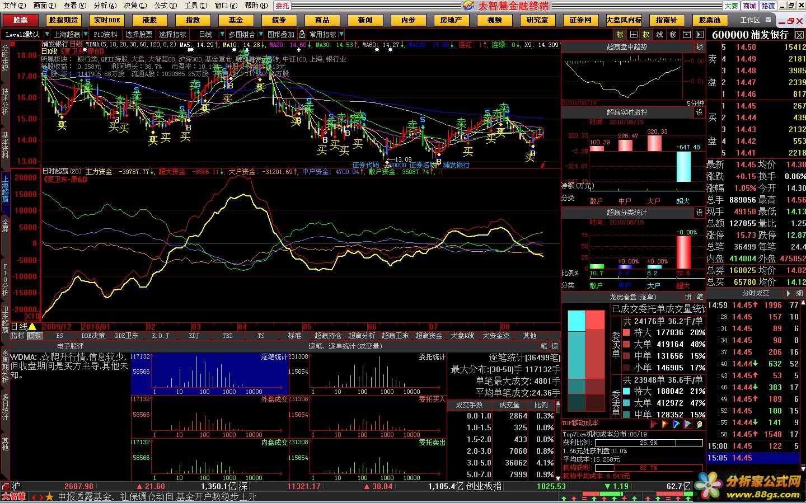Open the 文件 menu
This screenshot has width=806, height=503.
coord(13,6)
